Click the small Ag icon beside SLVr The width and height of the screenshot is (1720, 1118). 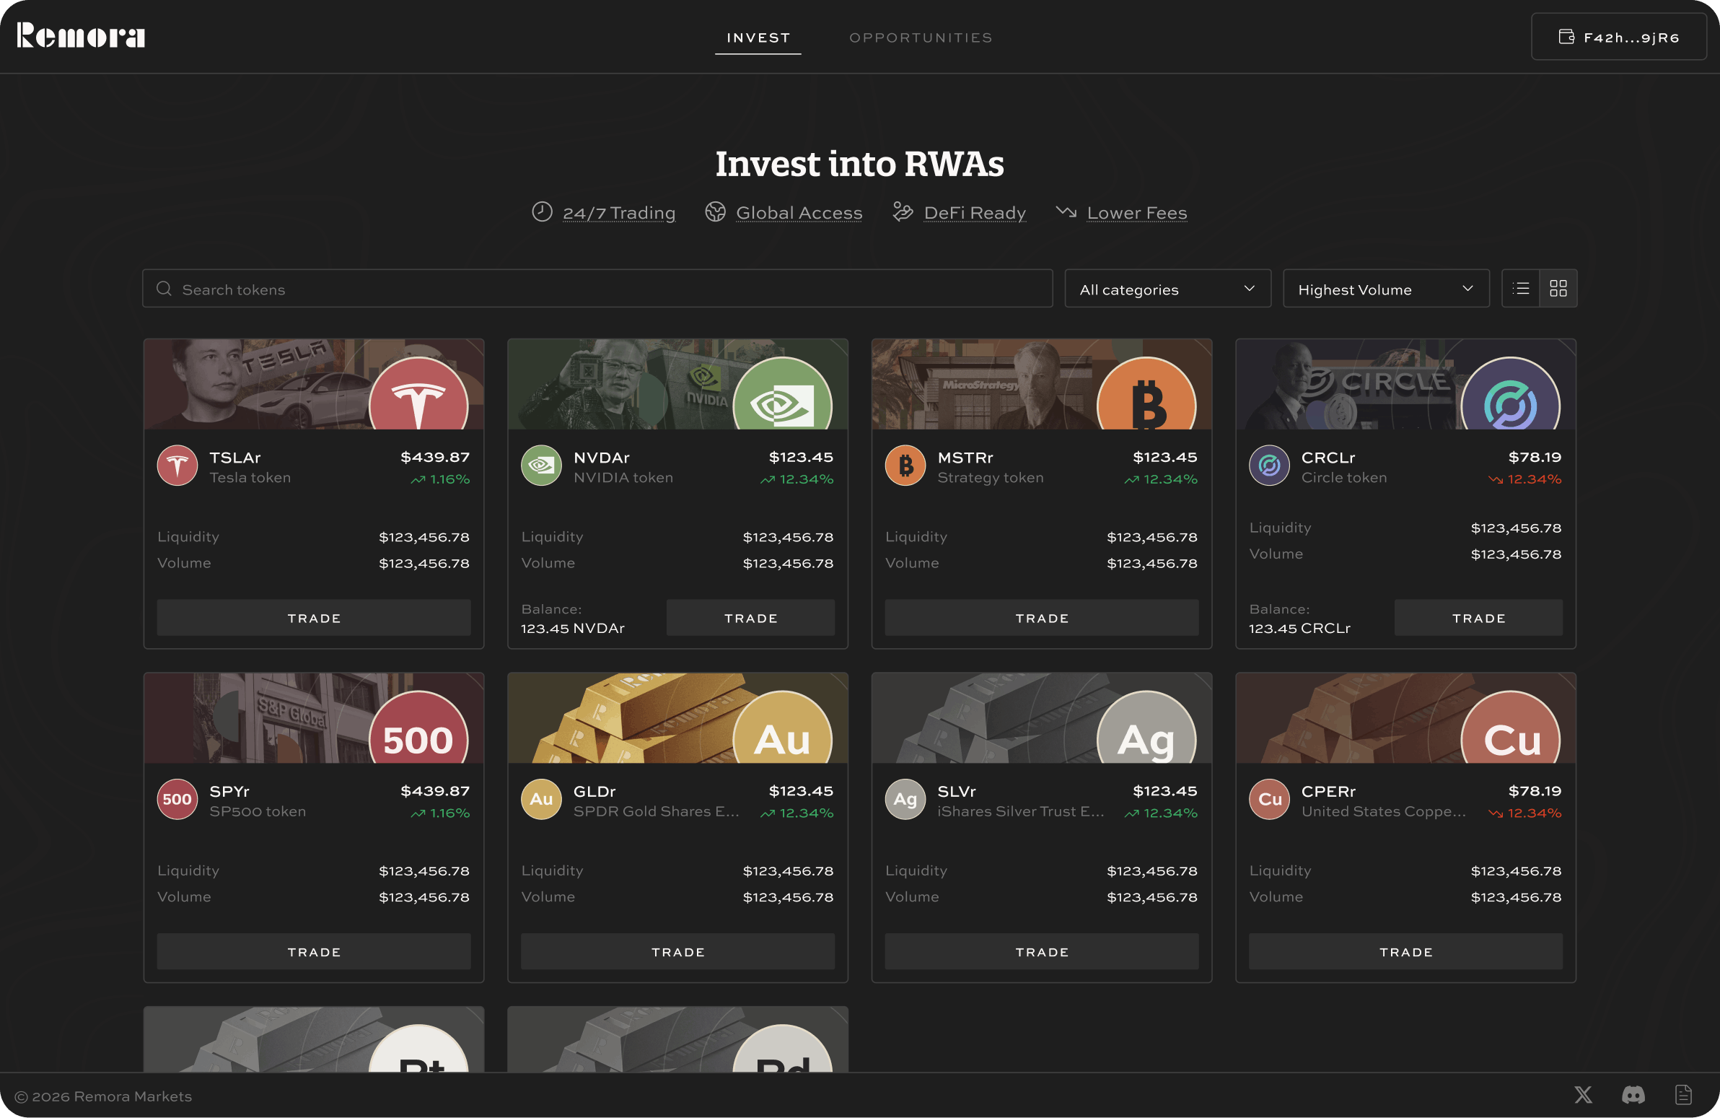905,799
